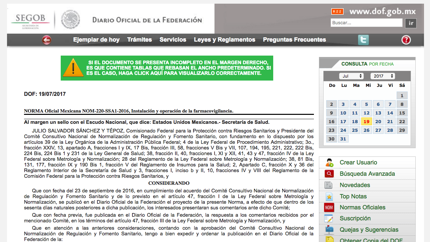
Task: Open the Quejas y Sugerencias link
Action: (x=369, y=230)
